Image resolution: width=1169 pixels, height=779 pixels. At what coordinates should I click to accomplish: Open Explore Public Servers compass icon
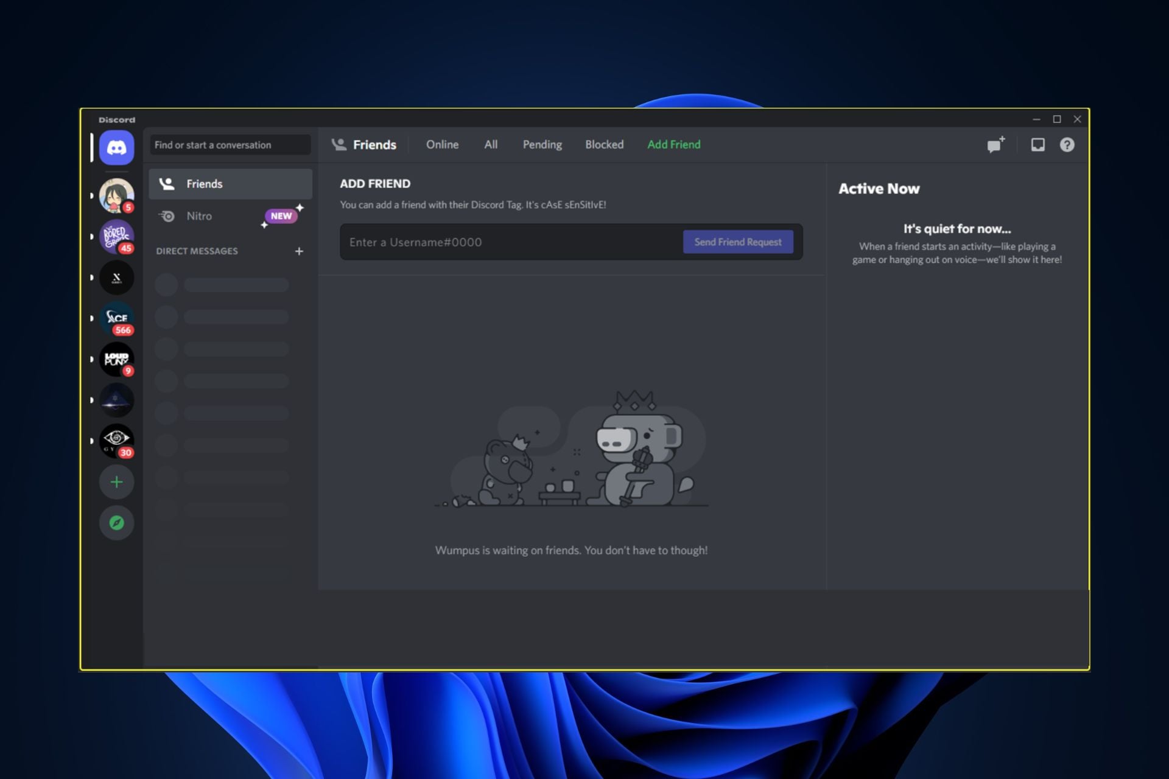tap(116, 523)
